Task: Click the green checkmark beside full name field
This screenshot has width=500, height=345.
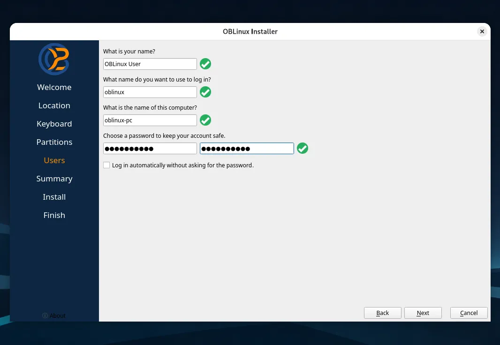Action: click(205, 64)
